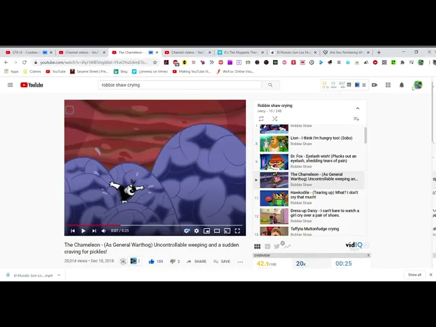436x327 pixels.
Task: Collapse the Robbie shaw crying playlist panel
Action: tap(358, 108)
